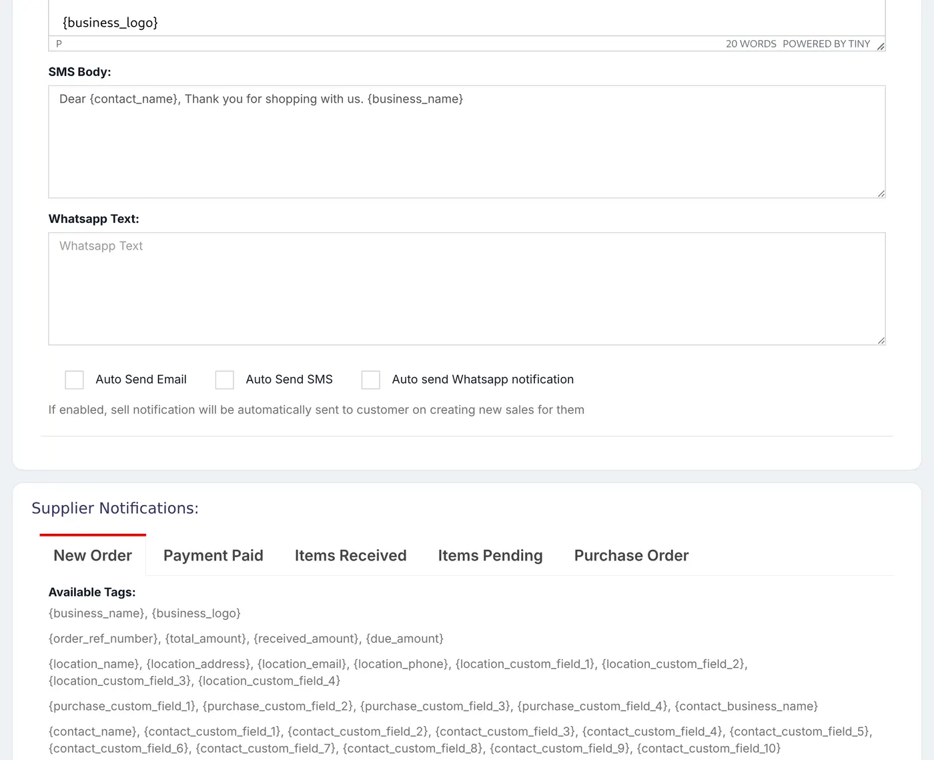Click the email editor resize handle icon
This screenshot has height=760, width=934.
click(881, 46)
